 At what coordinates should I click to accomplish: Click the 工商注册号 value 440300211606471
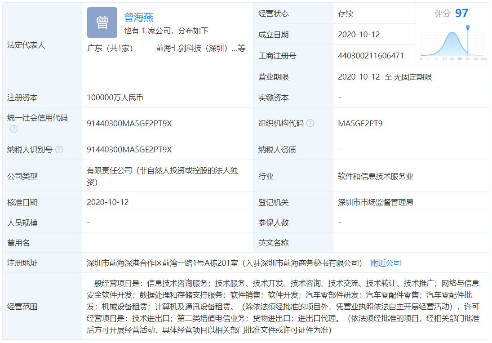371,56
